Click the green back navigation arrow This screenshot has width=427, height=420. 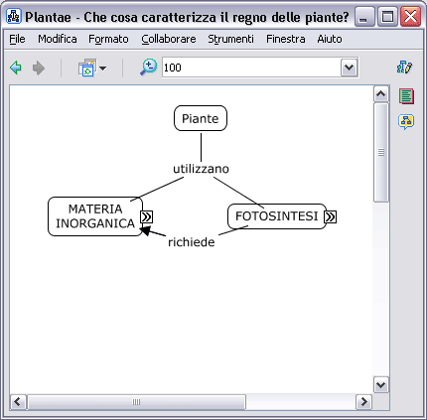16,68
